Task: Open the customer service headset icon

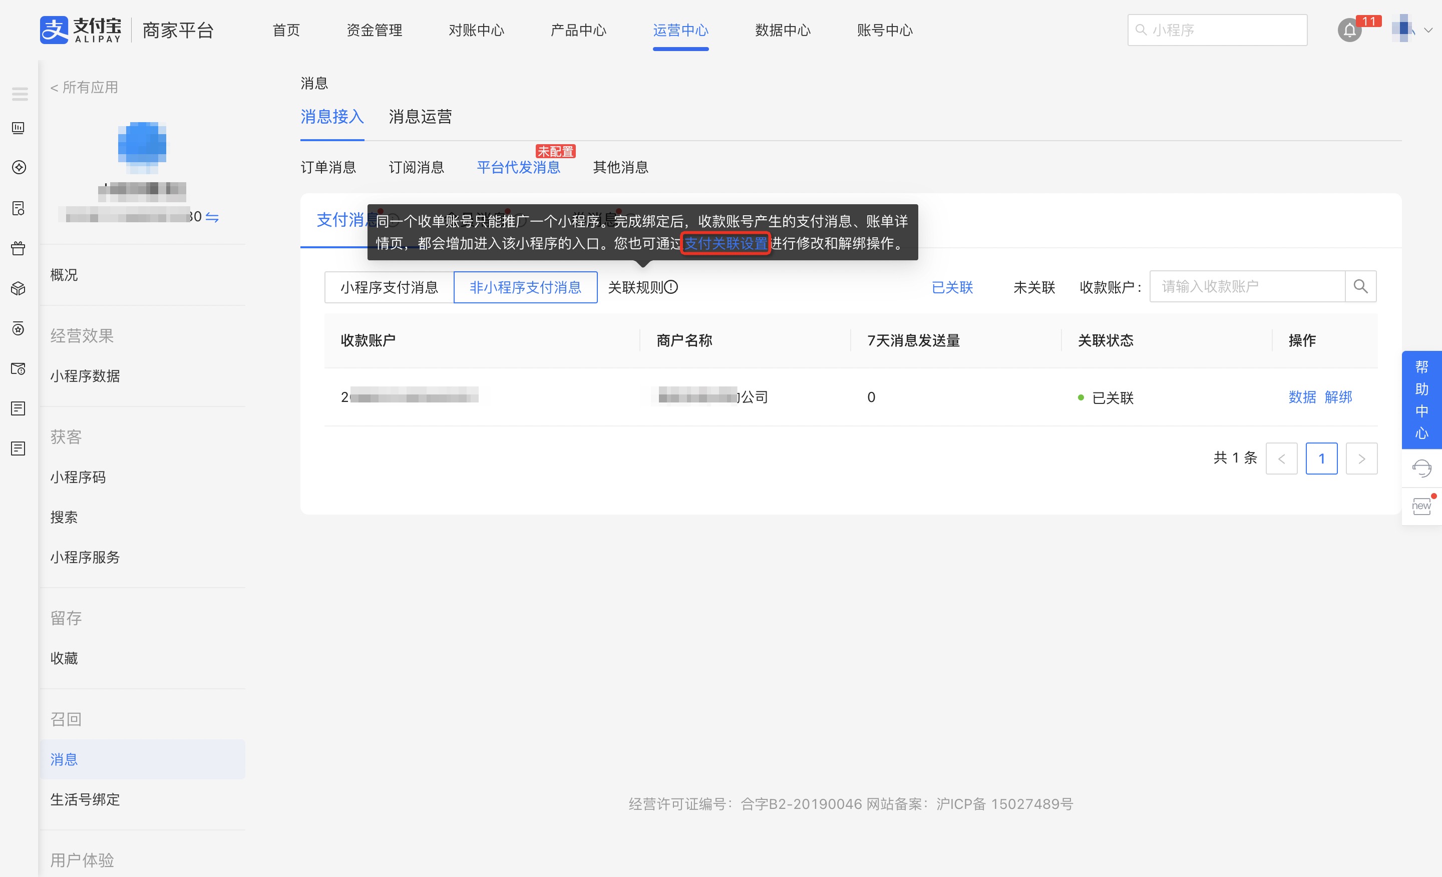Action: 1422,468
